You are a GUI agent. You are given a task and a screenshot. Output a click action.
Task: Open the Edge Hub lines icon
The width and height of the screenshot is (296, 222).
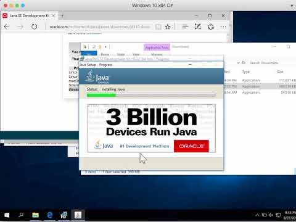185,27
